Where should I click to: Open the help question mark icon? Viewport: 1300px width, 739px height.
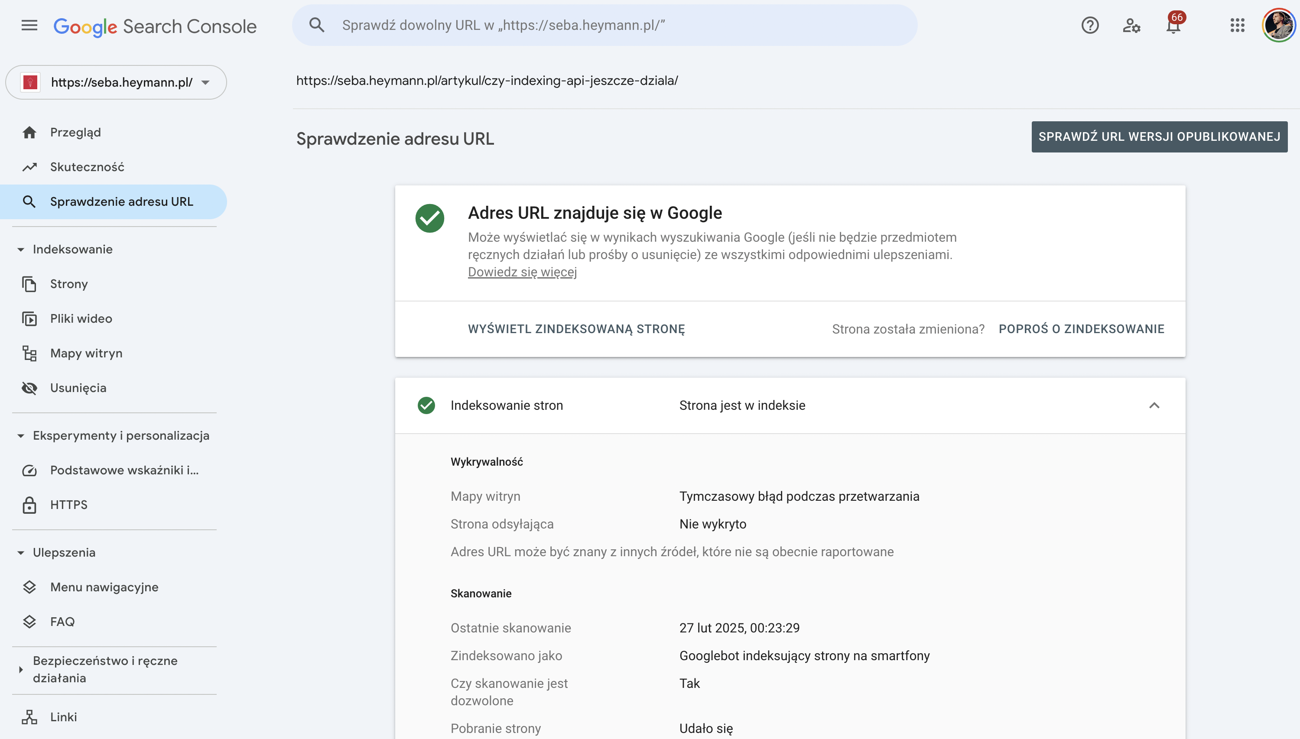click(1090, 26)
